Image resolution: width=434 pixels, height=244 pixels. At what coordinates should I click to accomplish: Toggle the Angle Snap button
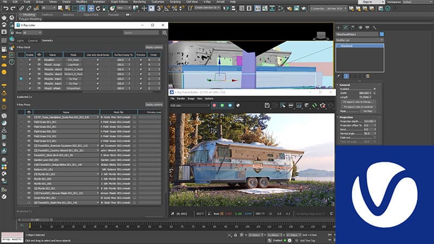coord(167,8)
